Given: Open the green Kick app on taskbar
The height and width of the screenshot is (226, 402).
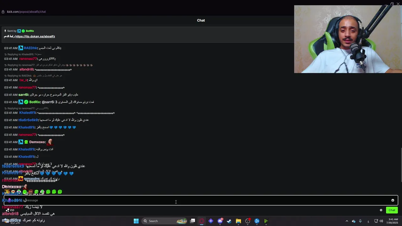Looking at the screenshot, I should [266, 221].
